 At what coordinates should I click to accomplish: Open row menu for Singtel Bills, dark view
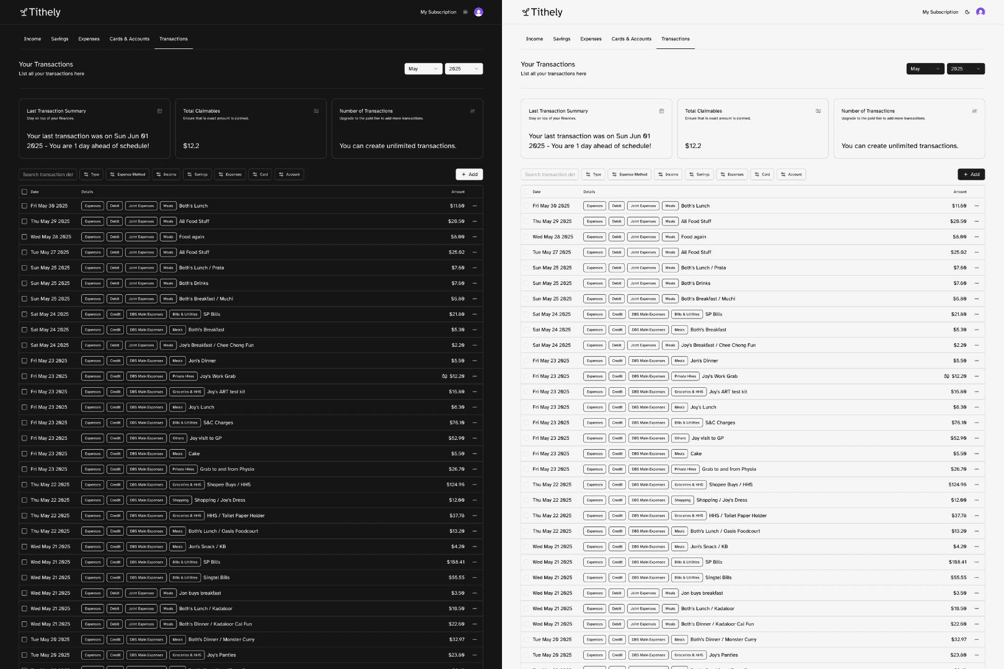pos(475,577)
